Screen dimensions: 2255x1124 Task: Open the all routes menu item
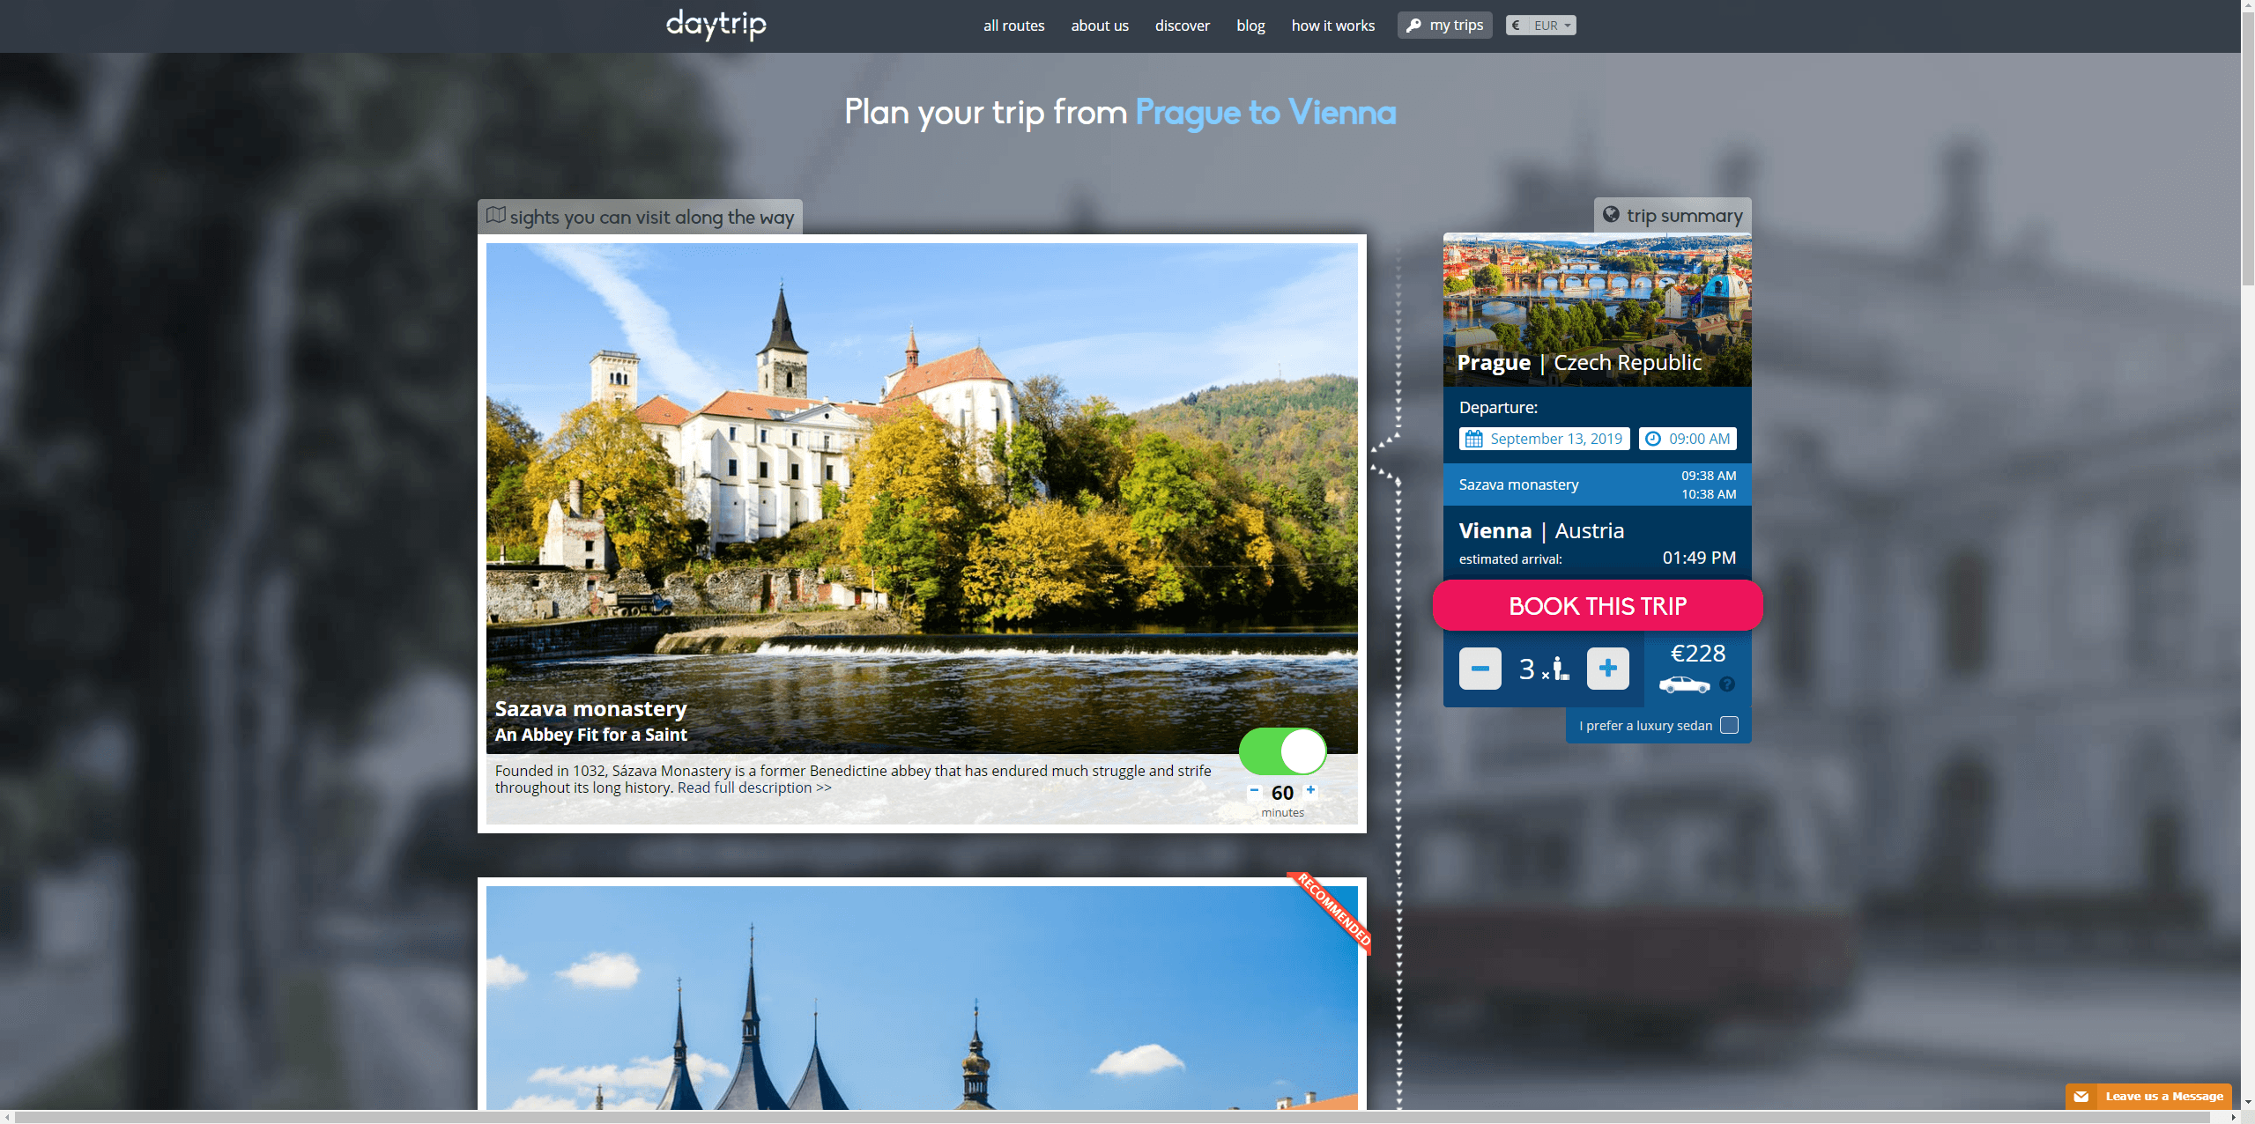pyautogui.click(x=1013, y=26)
